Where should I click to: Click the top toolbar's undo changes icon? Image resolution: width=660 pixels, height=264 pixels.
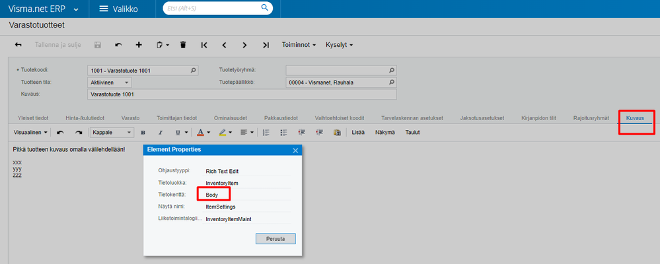click(x=119, y=45)
